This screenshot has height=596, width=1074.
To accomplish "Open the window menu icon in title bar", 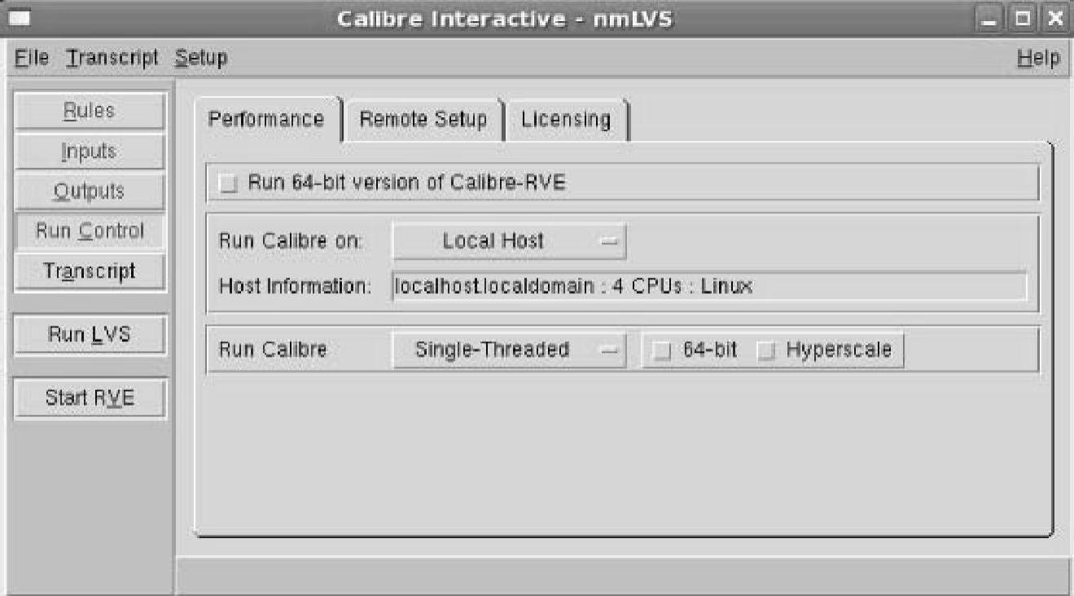I will click(21, 18).
